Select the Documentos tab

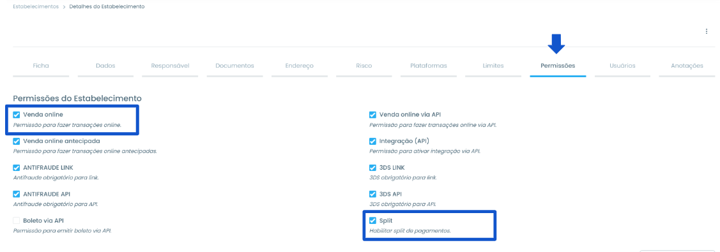pos(234,66)
